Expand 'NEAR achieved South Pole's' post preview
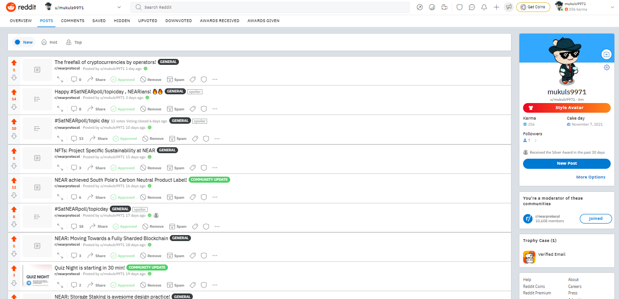Viewport: 619px width, 299px height. pos(60,197)
